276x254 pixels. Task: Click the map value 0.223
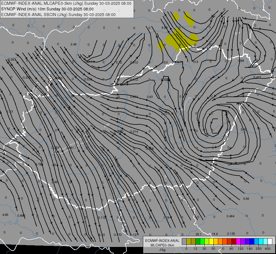tap(56, 148)
